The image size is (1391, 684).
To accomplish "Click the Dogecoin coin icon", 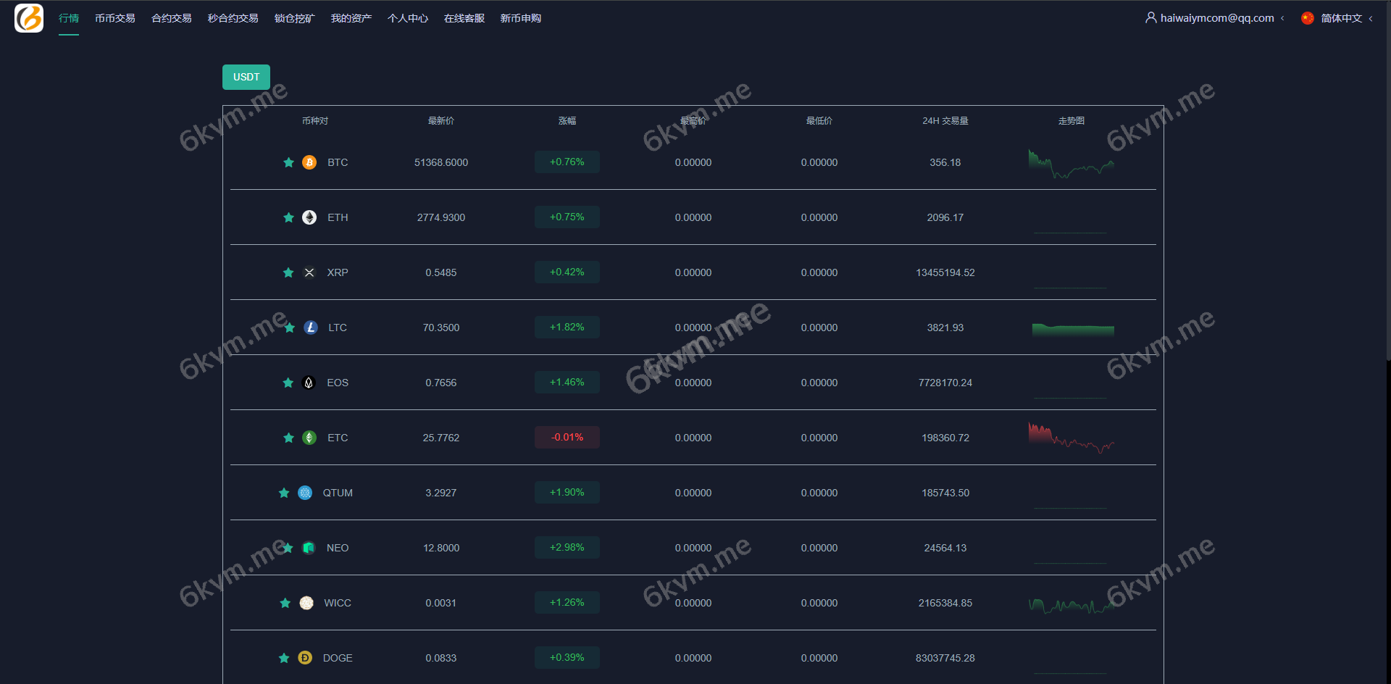I will point(305,658).
